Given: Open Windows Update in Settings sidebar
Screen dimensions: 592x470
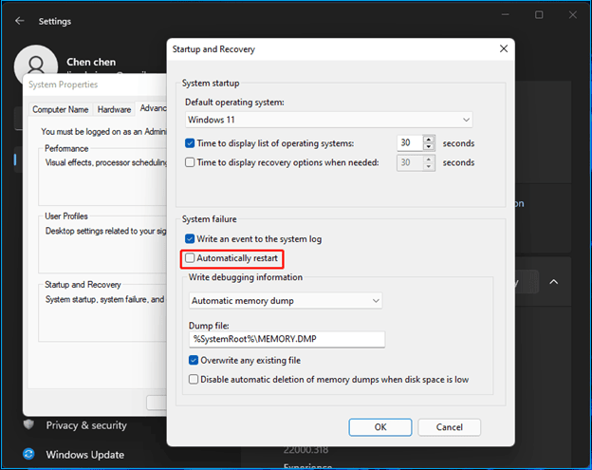Looking at the screenshot, I should [x=85, y=455].
